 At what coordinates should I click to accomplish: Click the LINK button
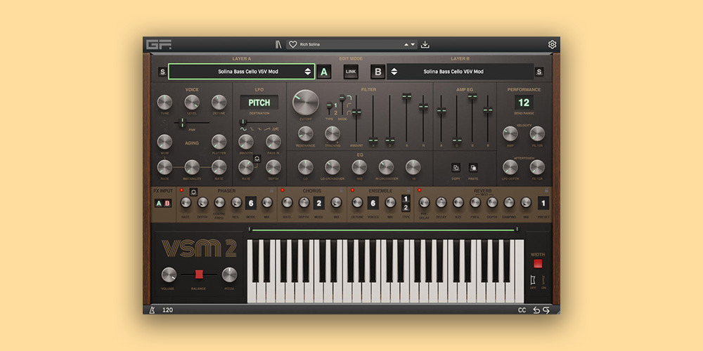351,72
